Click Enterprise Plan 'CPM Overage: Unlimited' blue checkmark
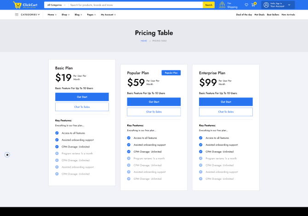The height and width of the screenshot is (216, 308). pyautogui.click(x=201, y=151)
